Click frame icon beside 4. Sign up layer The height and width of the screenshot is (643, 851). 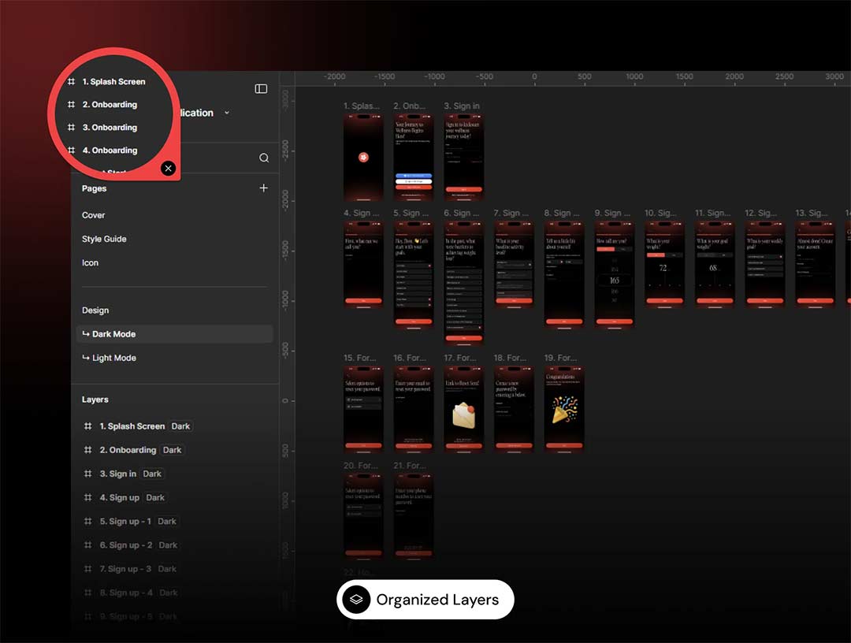[x=87, y=497]
